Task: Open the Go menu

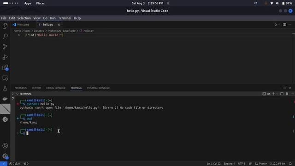Action: pyautogui.click(x=45, y=18)
